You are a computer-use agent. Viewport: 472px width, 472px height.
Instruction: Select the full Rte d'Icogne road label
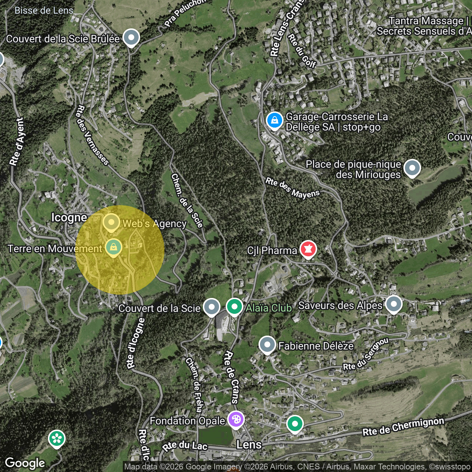tap(136, 343)
